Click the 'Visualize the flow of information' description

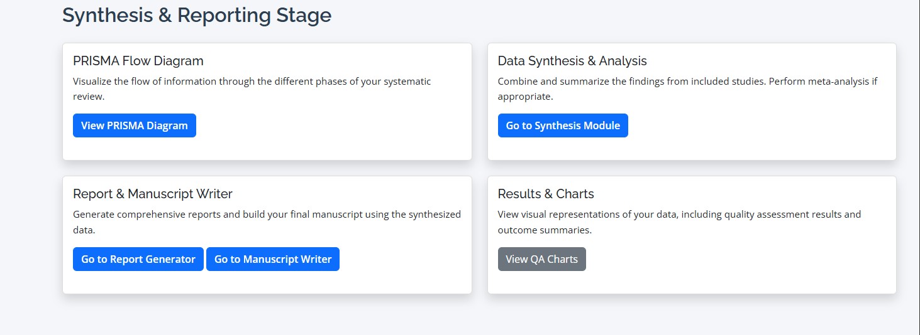click(x=252, y=82)
